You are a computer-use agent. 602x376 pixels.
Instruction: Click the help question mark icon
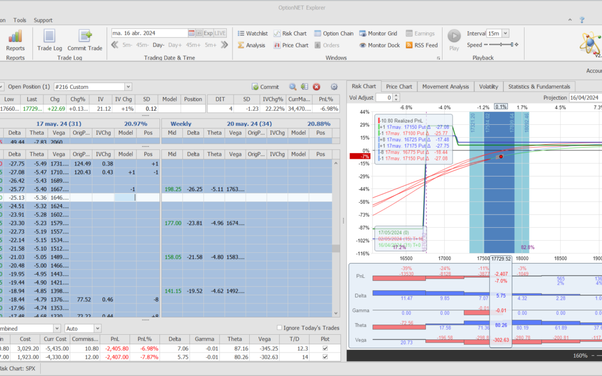(x=582, y=20)
